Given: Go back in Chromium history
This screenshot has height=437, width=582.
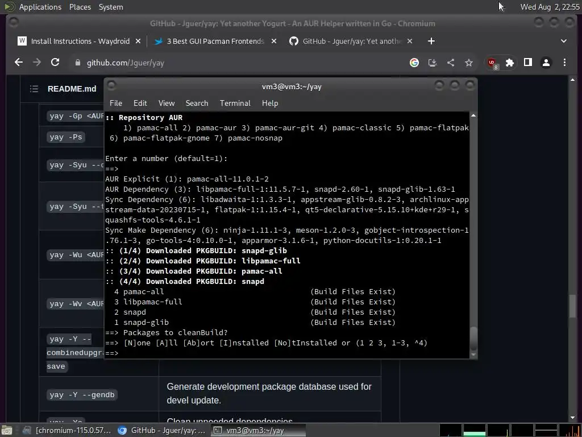Looking at the screenshot, I should point(19,63).
